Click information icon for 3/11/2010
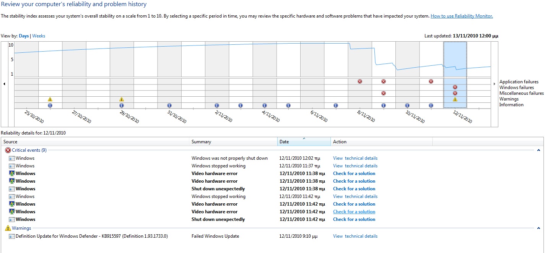 point(241,105)
